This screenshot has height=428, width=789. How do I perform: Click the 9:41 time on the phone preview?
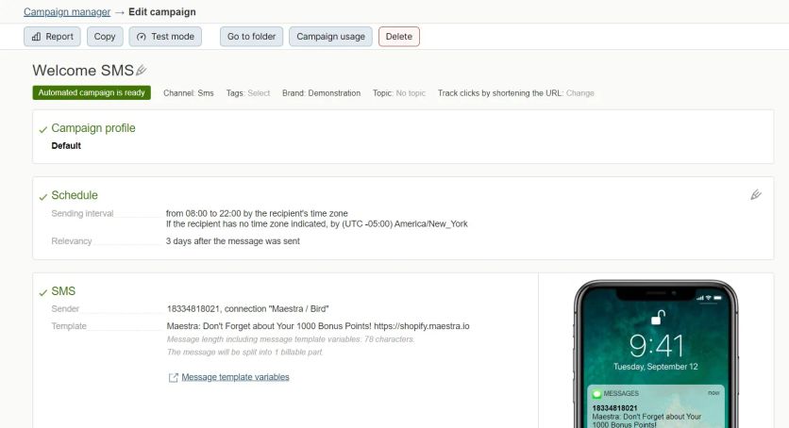click(657, 346)
